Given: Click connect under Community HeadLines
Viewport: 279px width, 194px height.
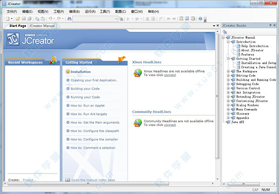Looking at the screenshot, I should (x=170, y=125).
